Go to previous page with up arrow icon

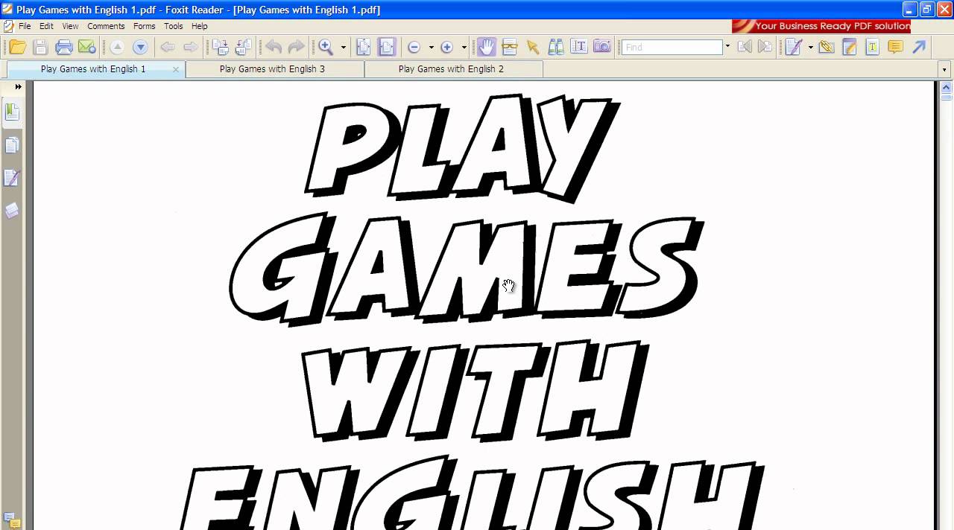(x=117, y=47)
